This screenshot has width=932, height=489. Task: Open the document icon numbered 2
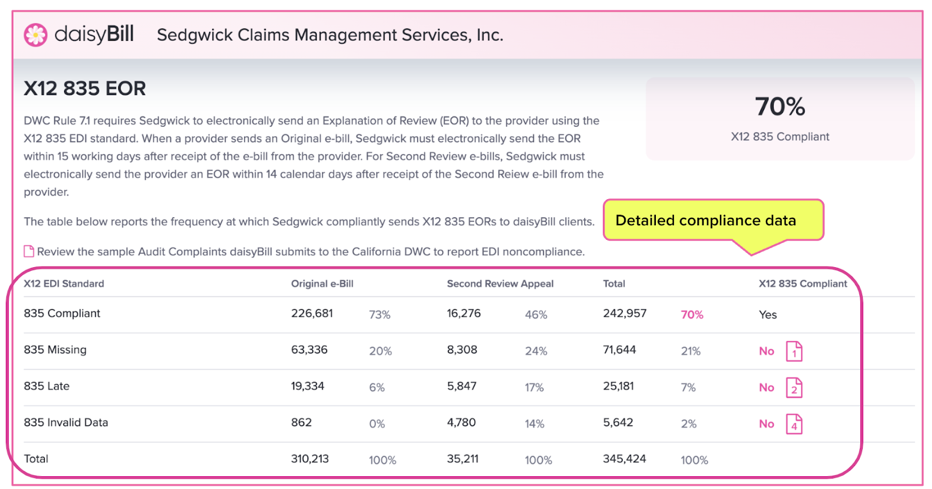tap(794, 388)
